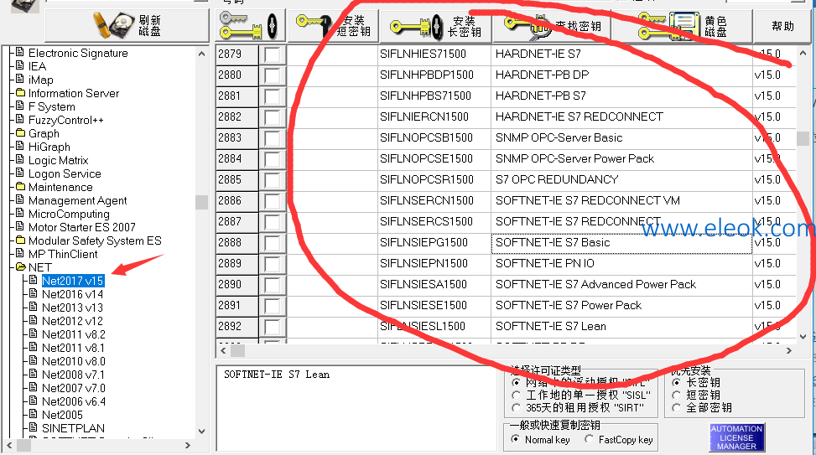Select Net2017 v15 tree item
Image resolution: width=816 pixels, height=455 pixels.
coord(73,281)
